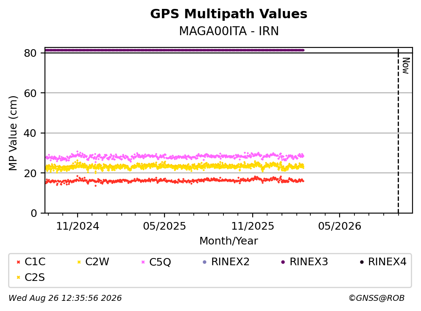The height and width of the screenshot is (311, 421).
Task: Select the C5Q legend label
Action: pyautogui.click(x=160, y=262)
